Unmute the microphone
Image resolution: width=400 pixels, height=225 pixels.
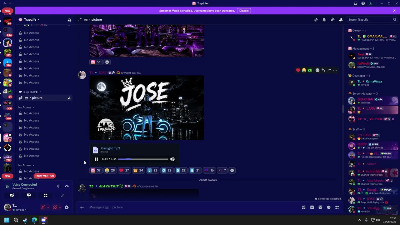(43, 207)
